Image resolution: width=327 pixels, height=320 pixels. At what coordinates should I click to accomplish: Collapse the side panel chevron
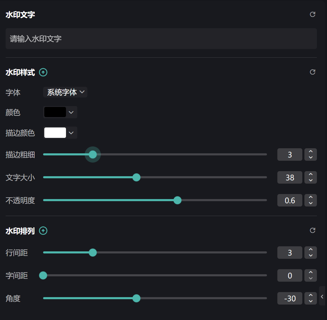(x=322, y=296)
